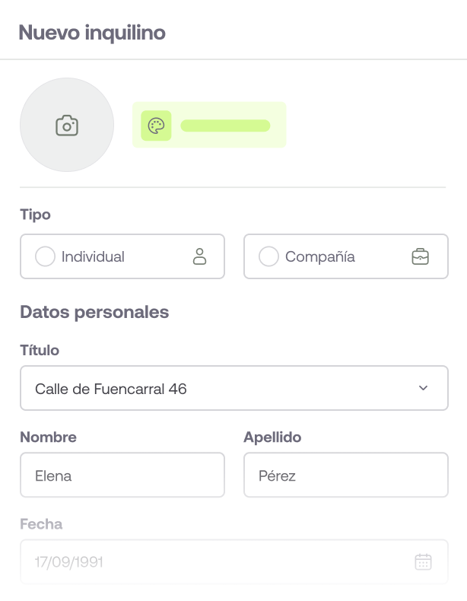
Task: Open the calendar date picker icon
Action: tap(423, 562)
